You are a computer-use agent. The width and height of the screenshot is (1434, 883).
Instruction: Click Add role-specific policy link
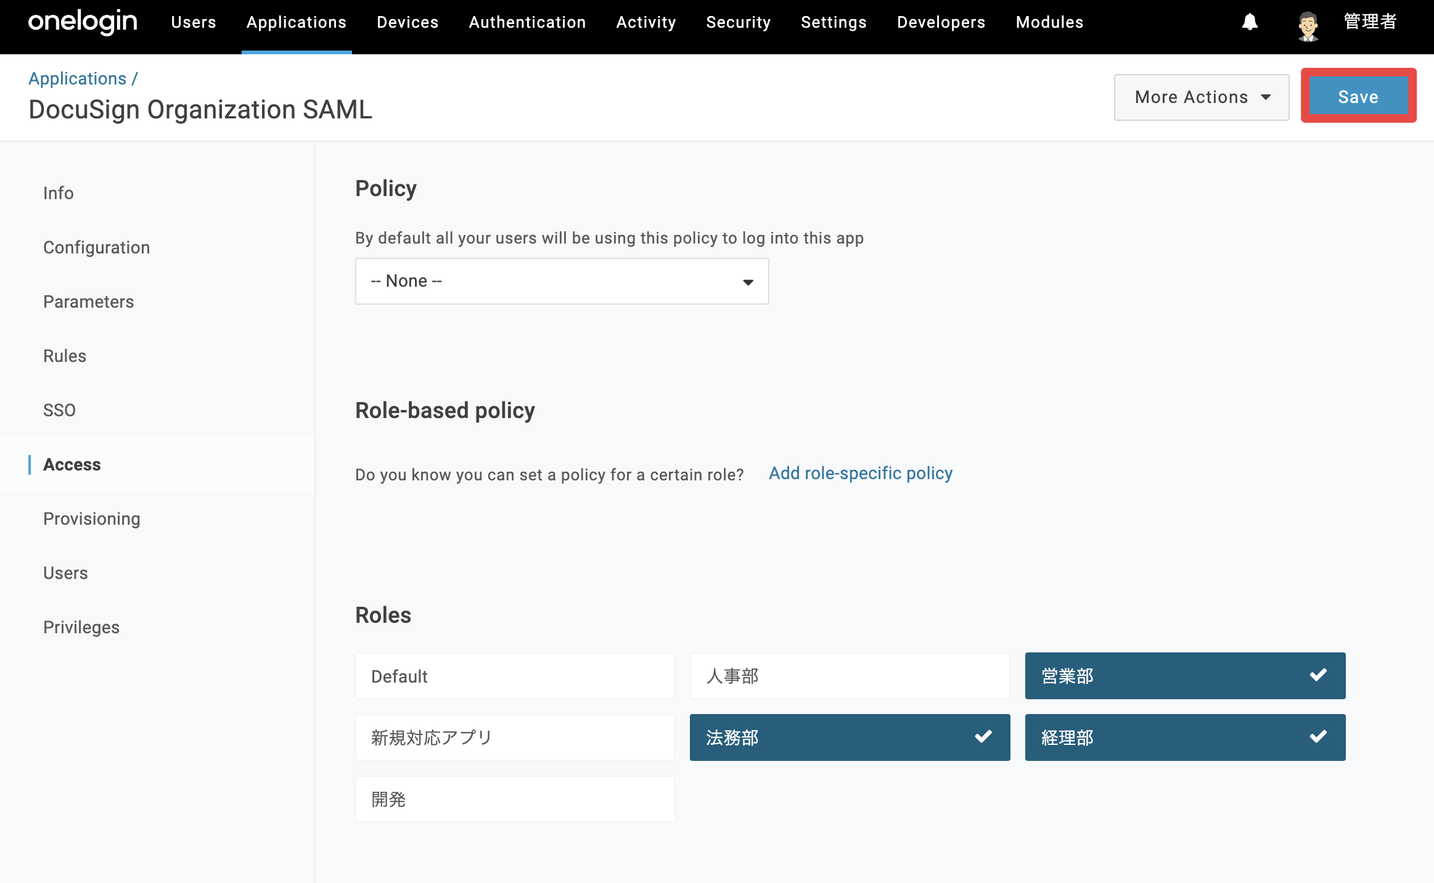tap(861, 473)
